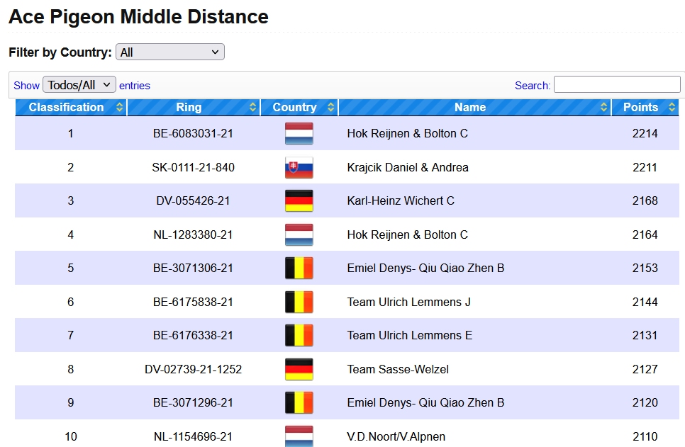The height and width of the screenshot is (447, 685).
Task: Select the Hok Reijnen & Bolton C row 4 name
Action: (407, 234)
